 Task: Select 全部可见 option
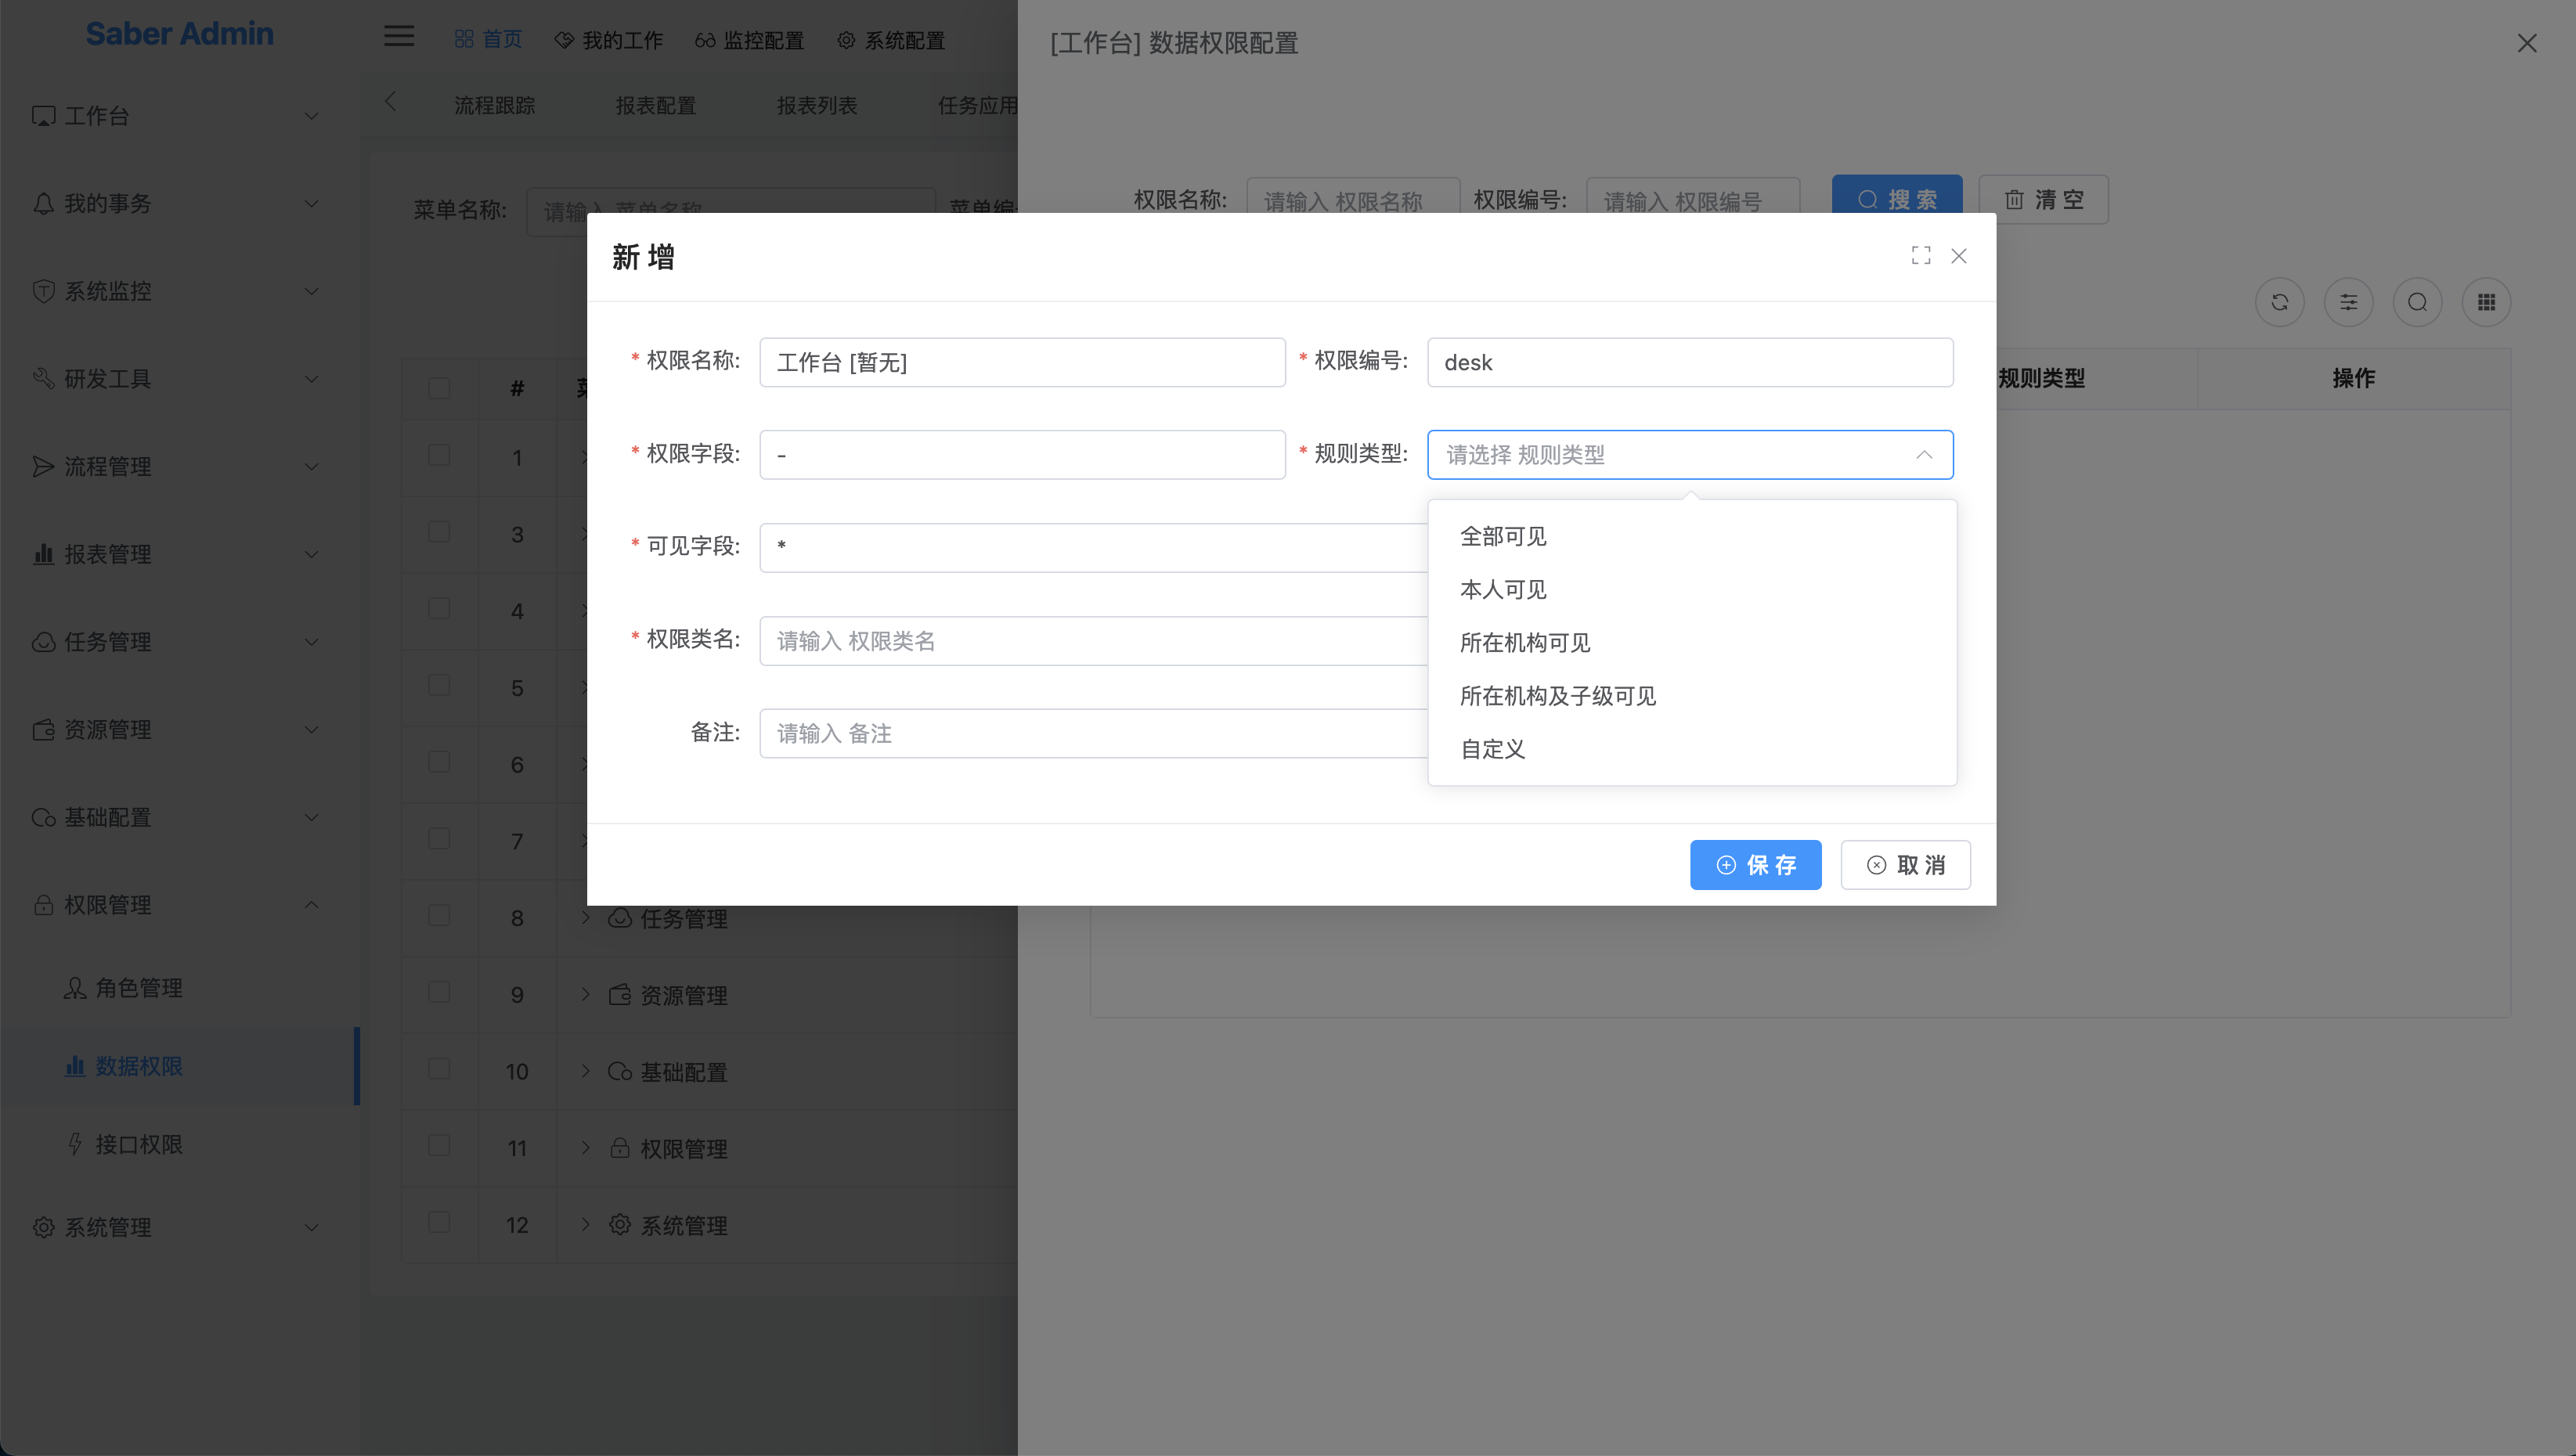(x=1692, y=537)
